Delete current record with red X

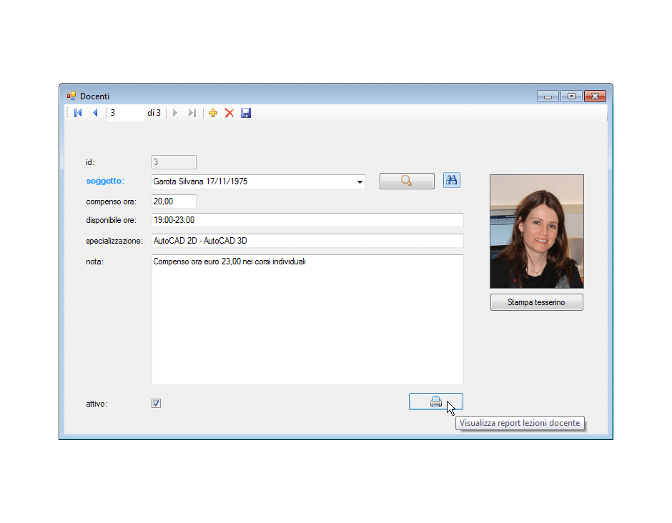(229, 113)
